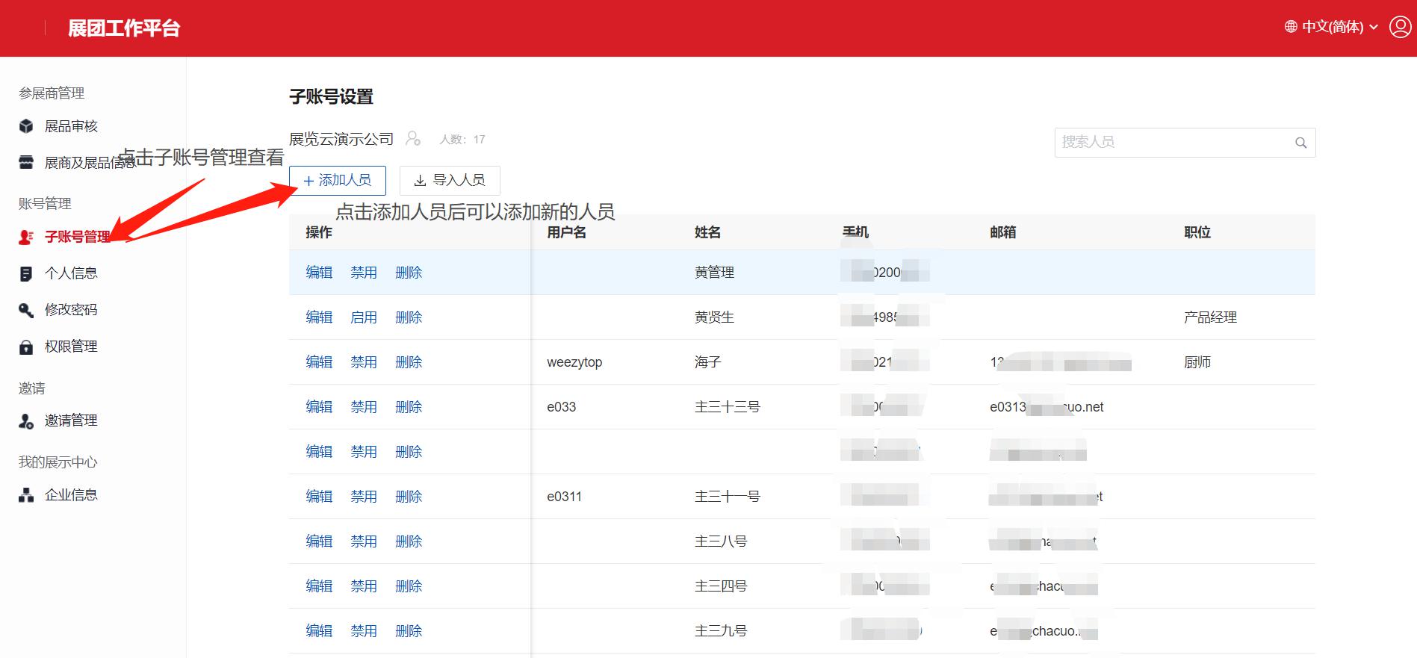Click the user avatar icon in header
The image size is (1417, 658).
[1399, 27]
